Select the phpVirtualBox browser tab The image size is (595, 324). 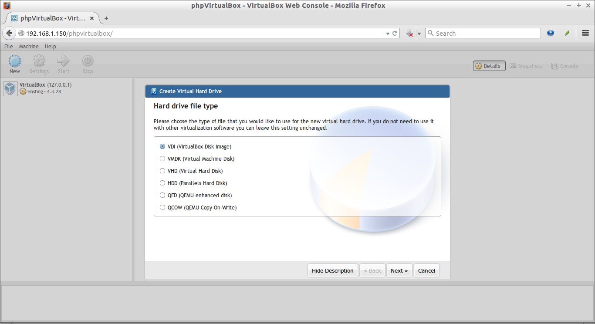(53, 18)
